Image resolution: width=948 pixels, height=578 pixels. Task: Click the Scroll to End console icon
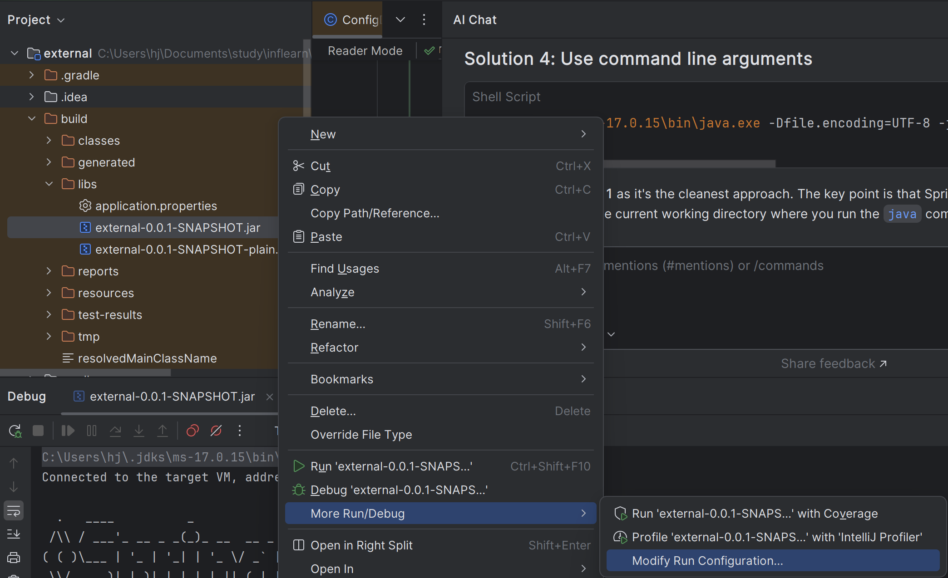(x=14, y=534)
